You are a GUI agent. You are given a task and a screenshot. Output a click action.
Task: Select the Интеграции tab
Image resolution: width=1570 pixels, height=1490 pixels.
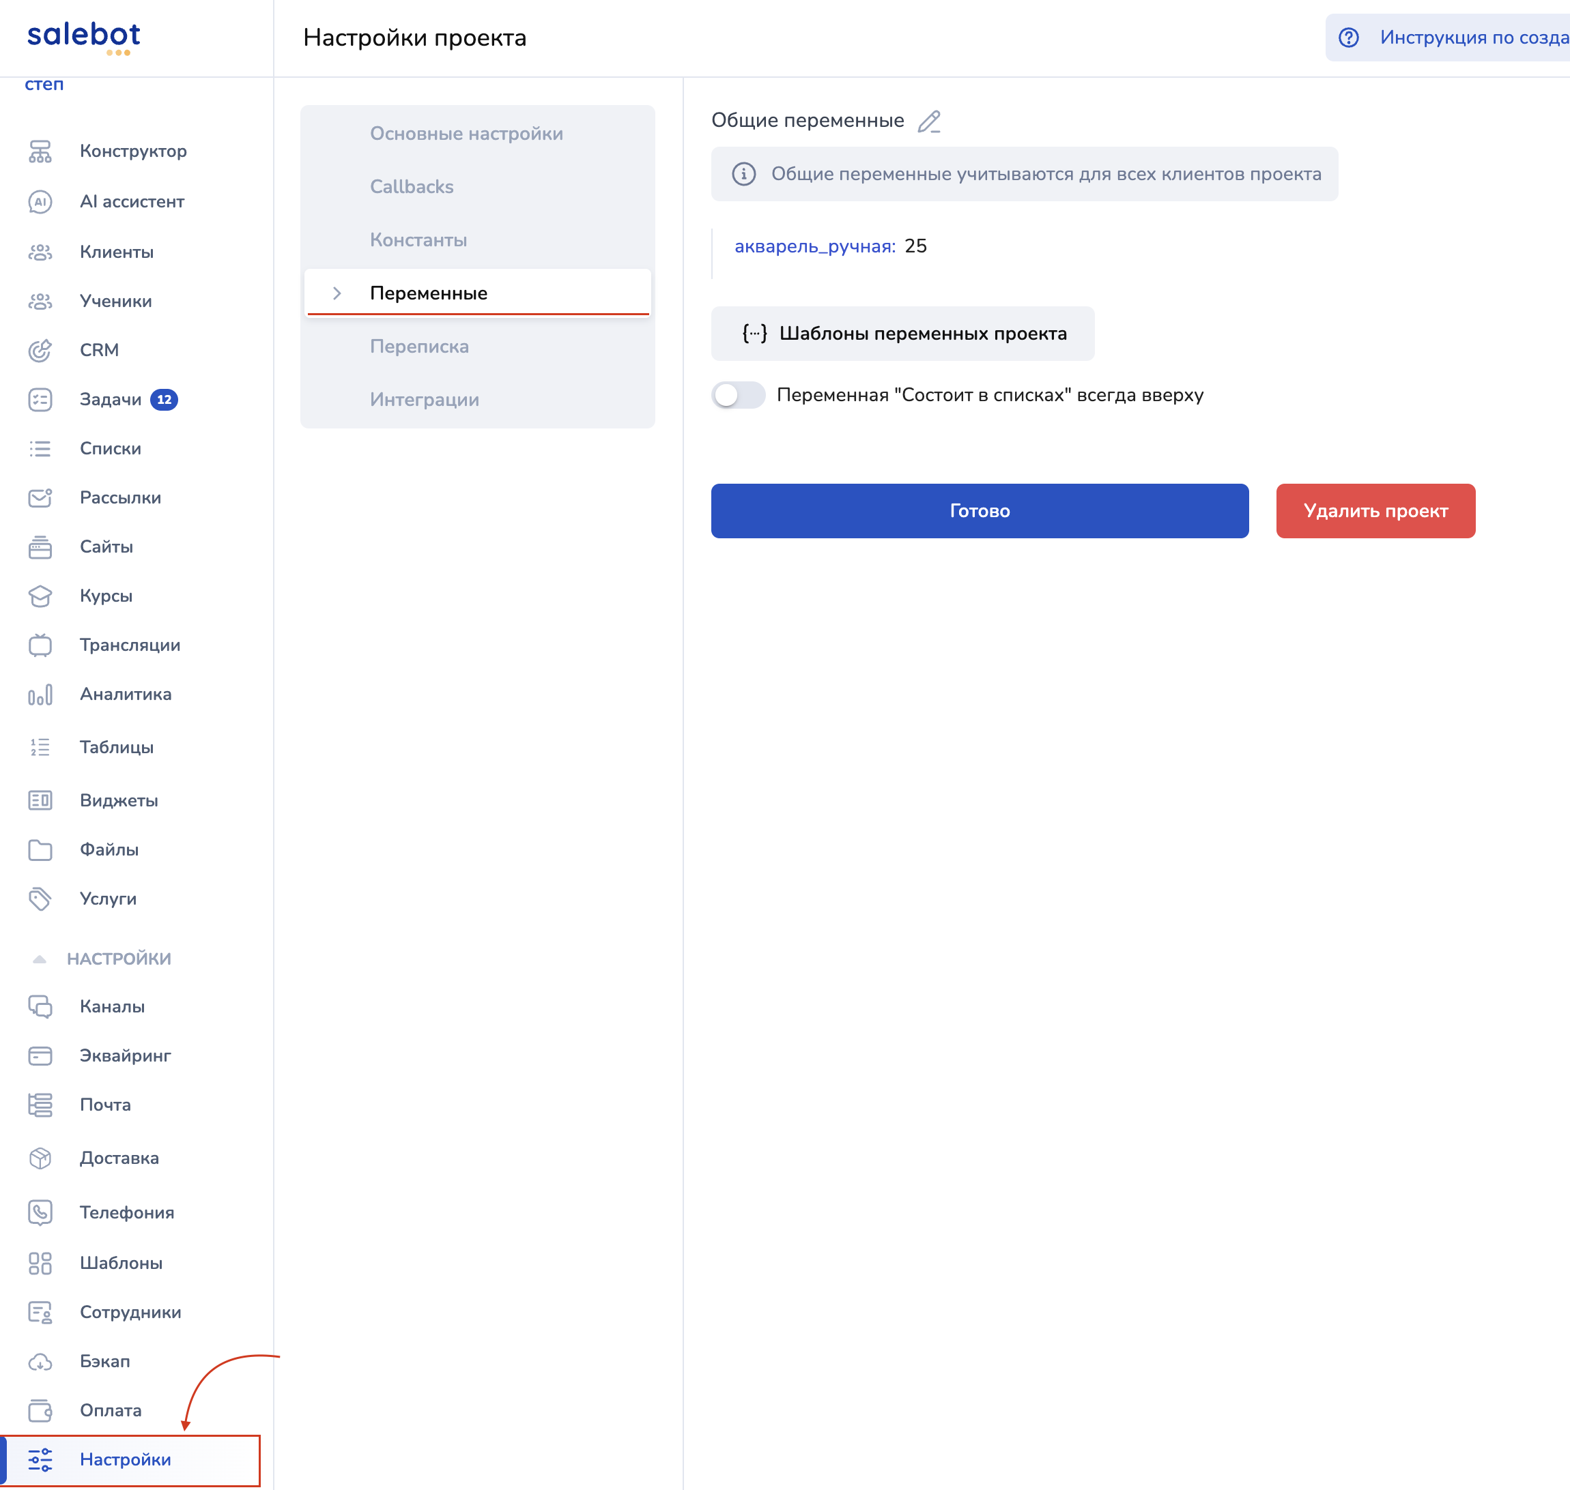coord(423,400)
